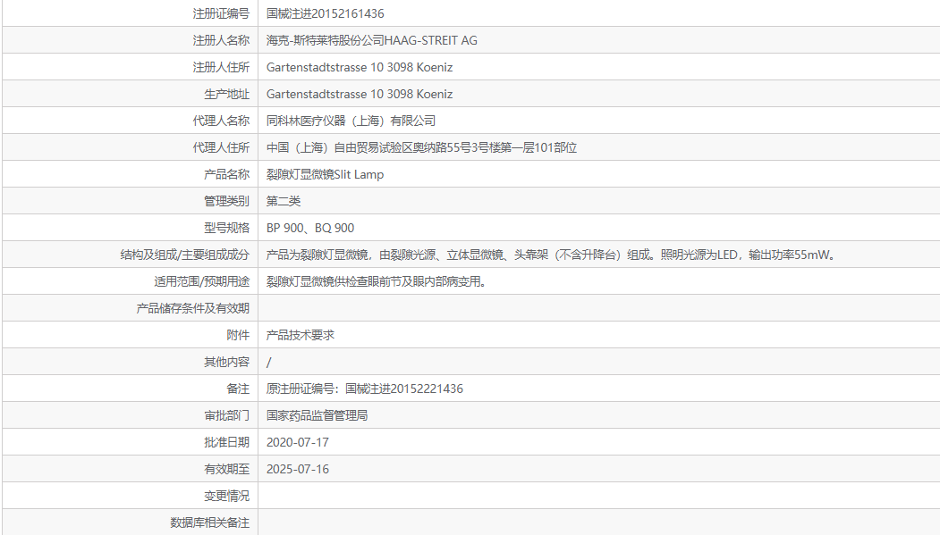Click the 产品储存条件及有效期 label

coord(192,308)
